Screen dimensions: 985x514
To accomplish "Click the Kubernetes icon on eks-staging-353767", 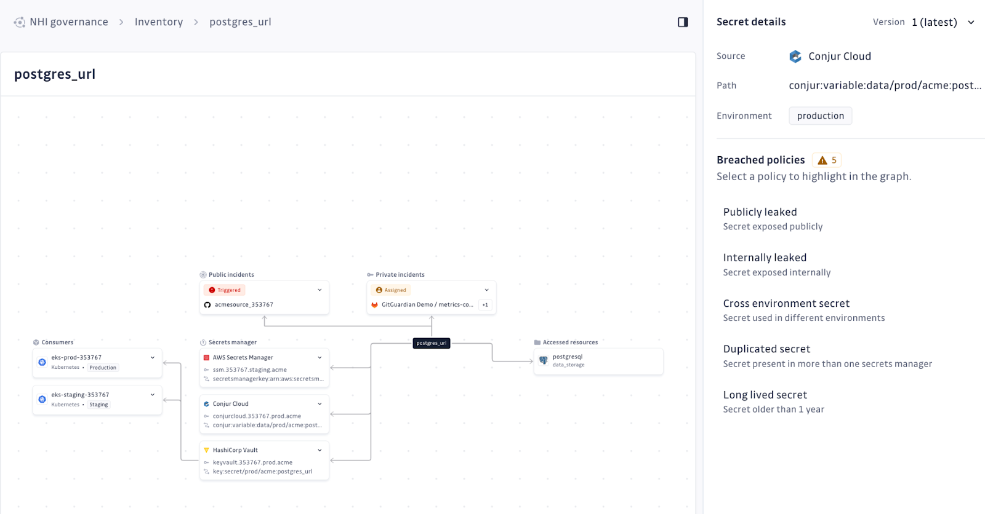I will [x=42, y=399].
